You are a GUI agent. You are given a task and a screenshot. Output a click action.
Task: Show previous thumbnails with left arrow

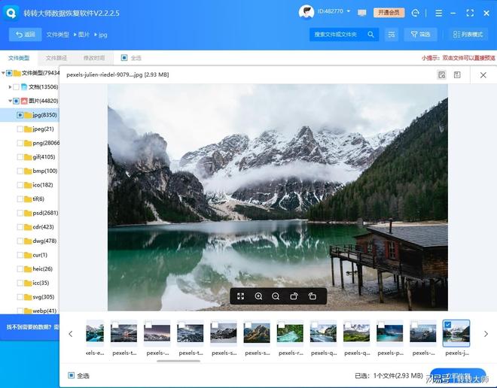(71, 334)
